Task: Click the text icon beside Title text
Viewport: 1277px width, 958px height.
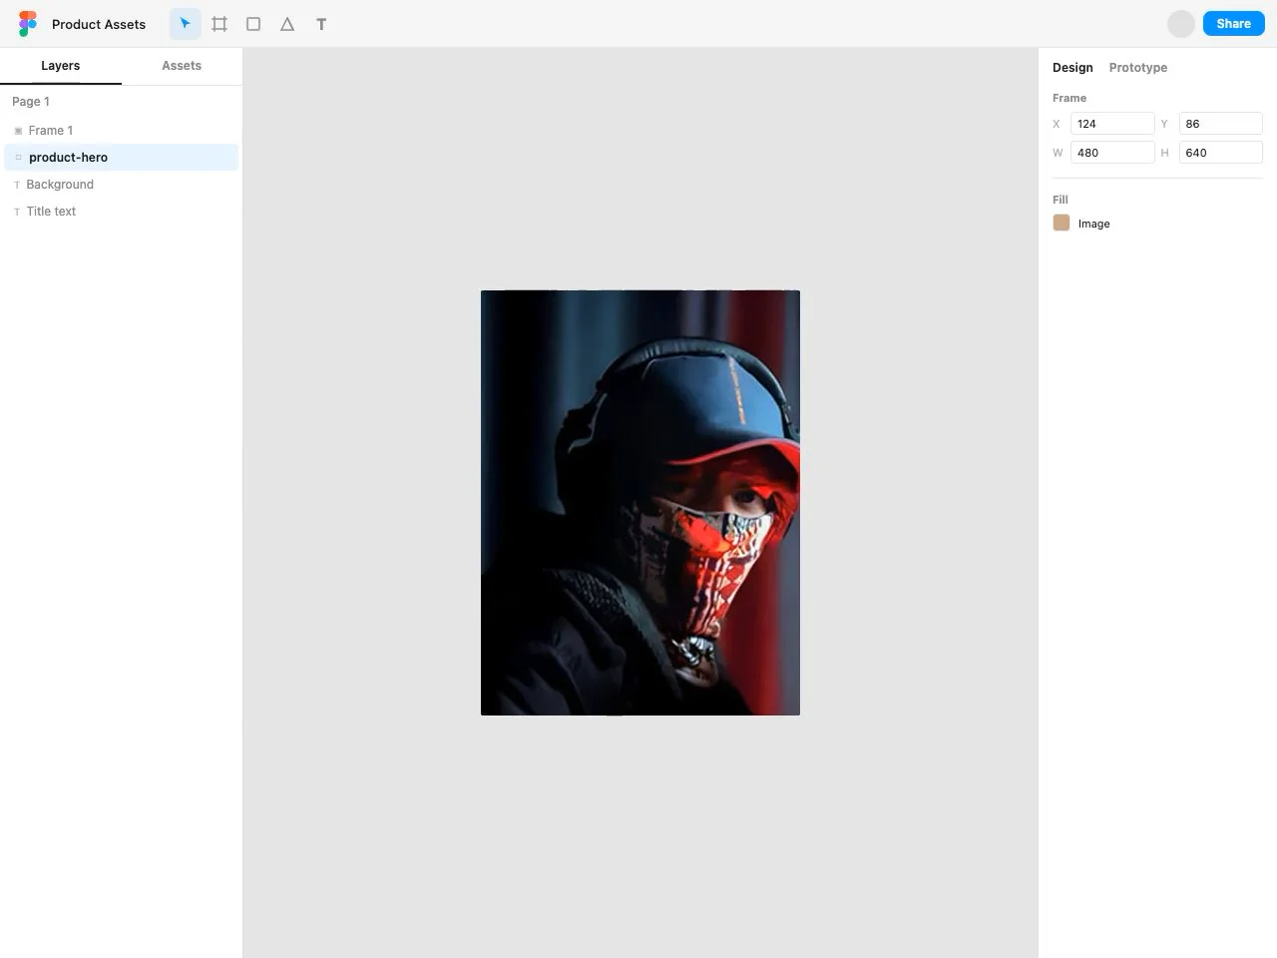Action: 17,212
